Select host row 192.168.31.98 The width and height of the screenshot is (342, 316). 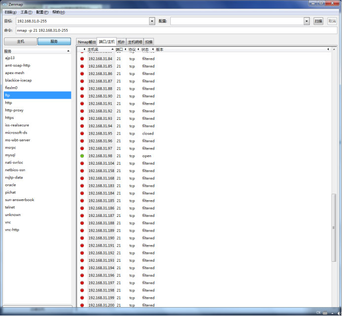[x=204, y=156]
